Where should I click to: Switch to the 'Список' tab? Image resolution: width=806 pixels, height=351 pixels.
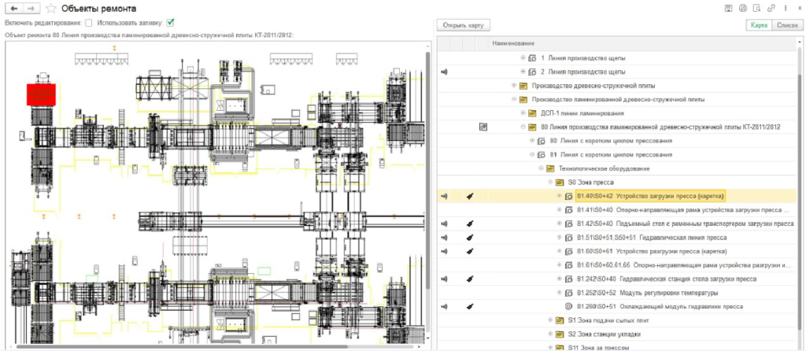pos(786,24)
